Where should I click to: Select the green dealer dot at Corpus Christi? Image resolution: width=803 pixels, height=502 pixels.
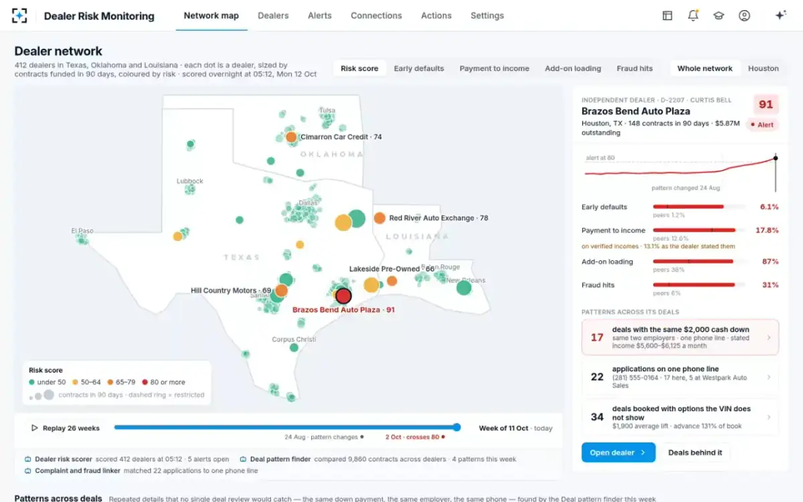[x=293, y=348]
